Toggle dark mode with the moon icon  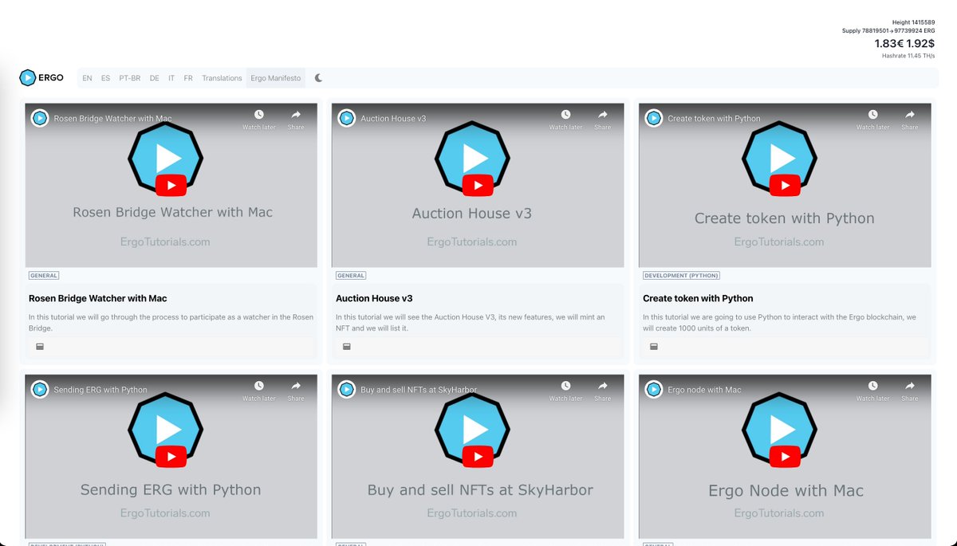point(319,77)
